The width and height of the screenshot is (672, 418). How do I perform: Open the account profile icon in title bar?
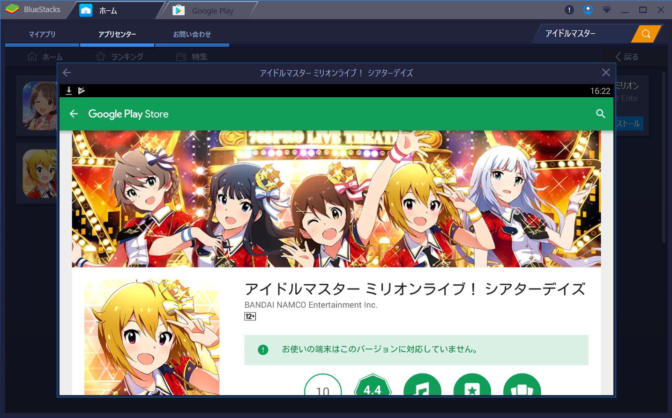pos(588,10)
